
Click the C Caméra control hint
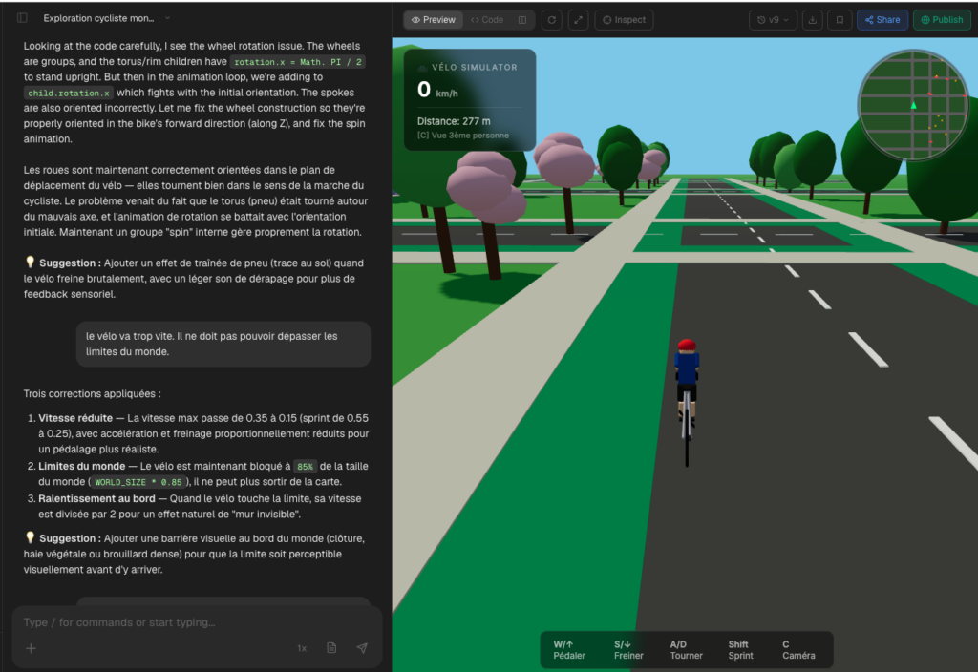tap(798, 650)
